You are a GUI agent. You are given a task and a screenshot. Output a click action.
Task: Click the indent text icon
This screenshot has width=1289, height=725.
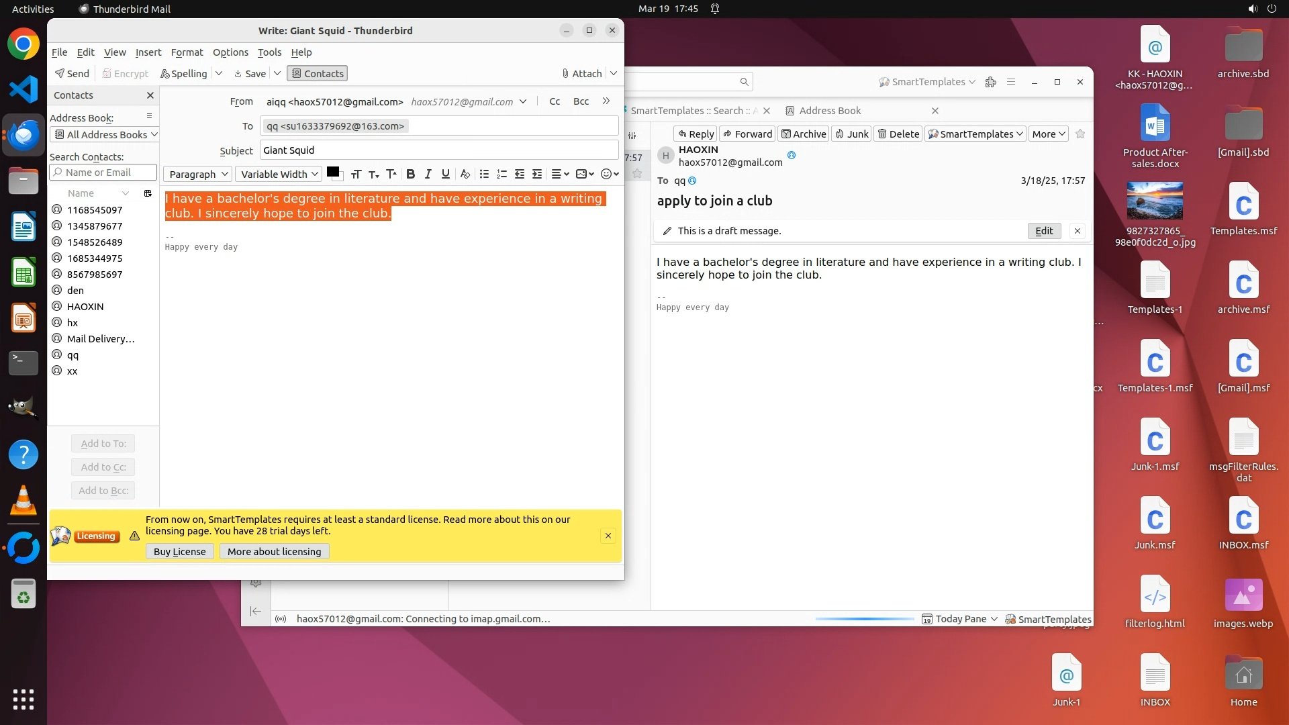pyautogui.click(x=537, y=174)
